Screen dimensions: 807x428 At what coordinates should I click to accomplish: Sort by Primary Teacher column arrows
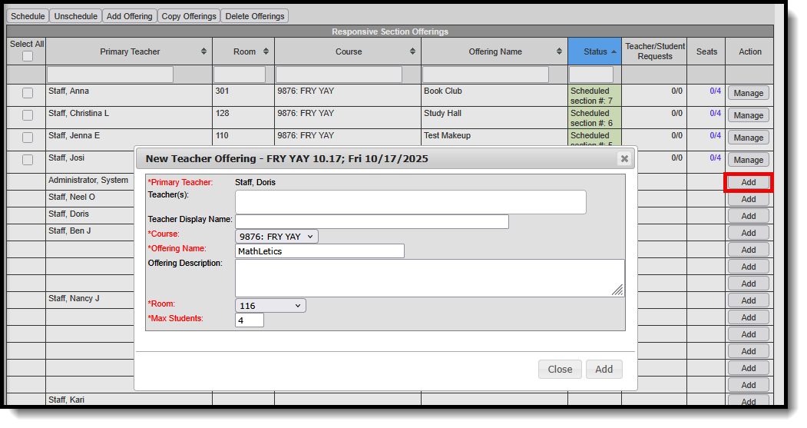[x=203, y=51]
